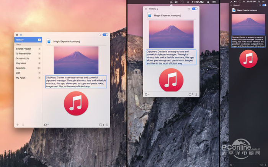Click the search magnifier in the left window
Image resolution: width=268 pixels, height=167 pixels.
pos(100,35)
